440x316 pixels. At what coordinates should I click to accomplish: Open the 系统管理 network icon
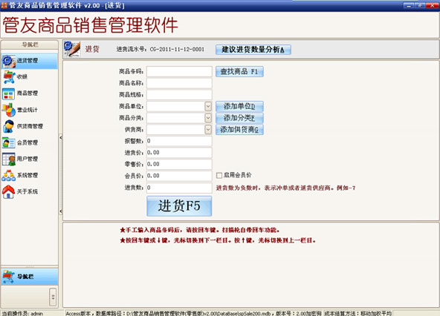pyautogui.click(x=9, y=175)
